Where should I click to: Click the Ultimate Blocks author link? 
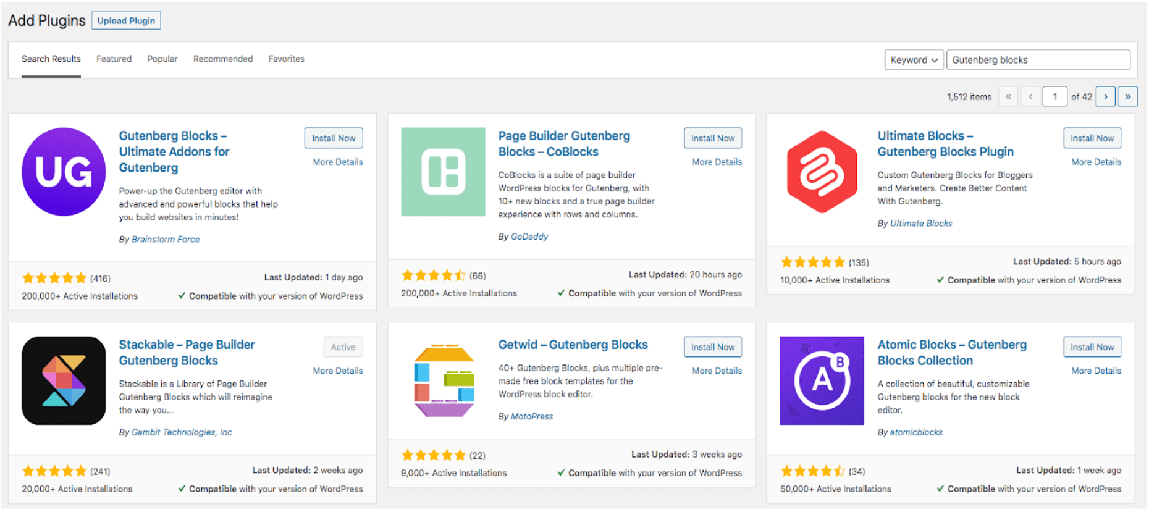click(x=921, y=224)
